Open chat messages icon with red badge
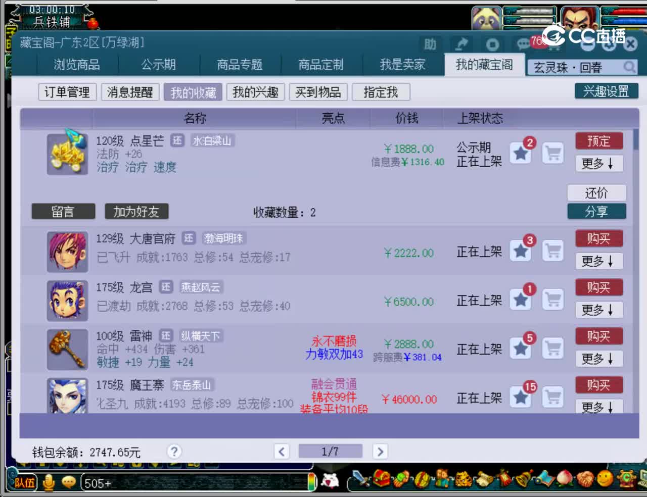Viewport: 647px width, 497px height. click(525, 44)
